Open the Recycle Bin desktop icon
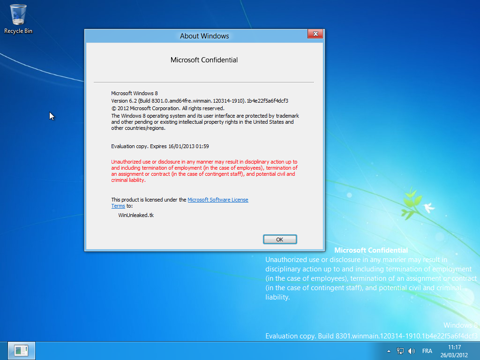Screen dimensions: 480x360 pos(18,19)
